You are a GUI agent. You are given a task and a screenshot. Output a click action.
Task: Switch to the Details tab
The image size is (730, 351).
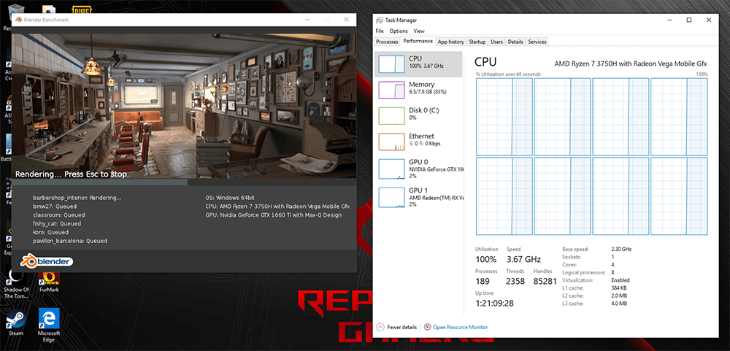(515, 42)
